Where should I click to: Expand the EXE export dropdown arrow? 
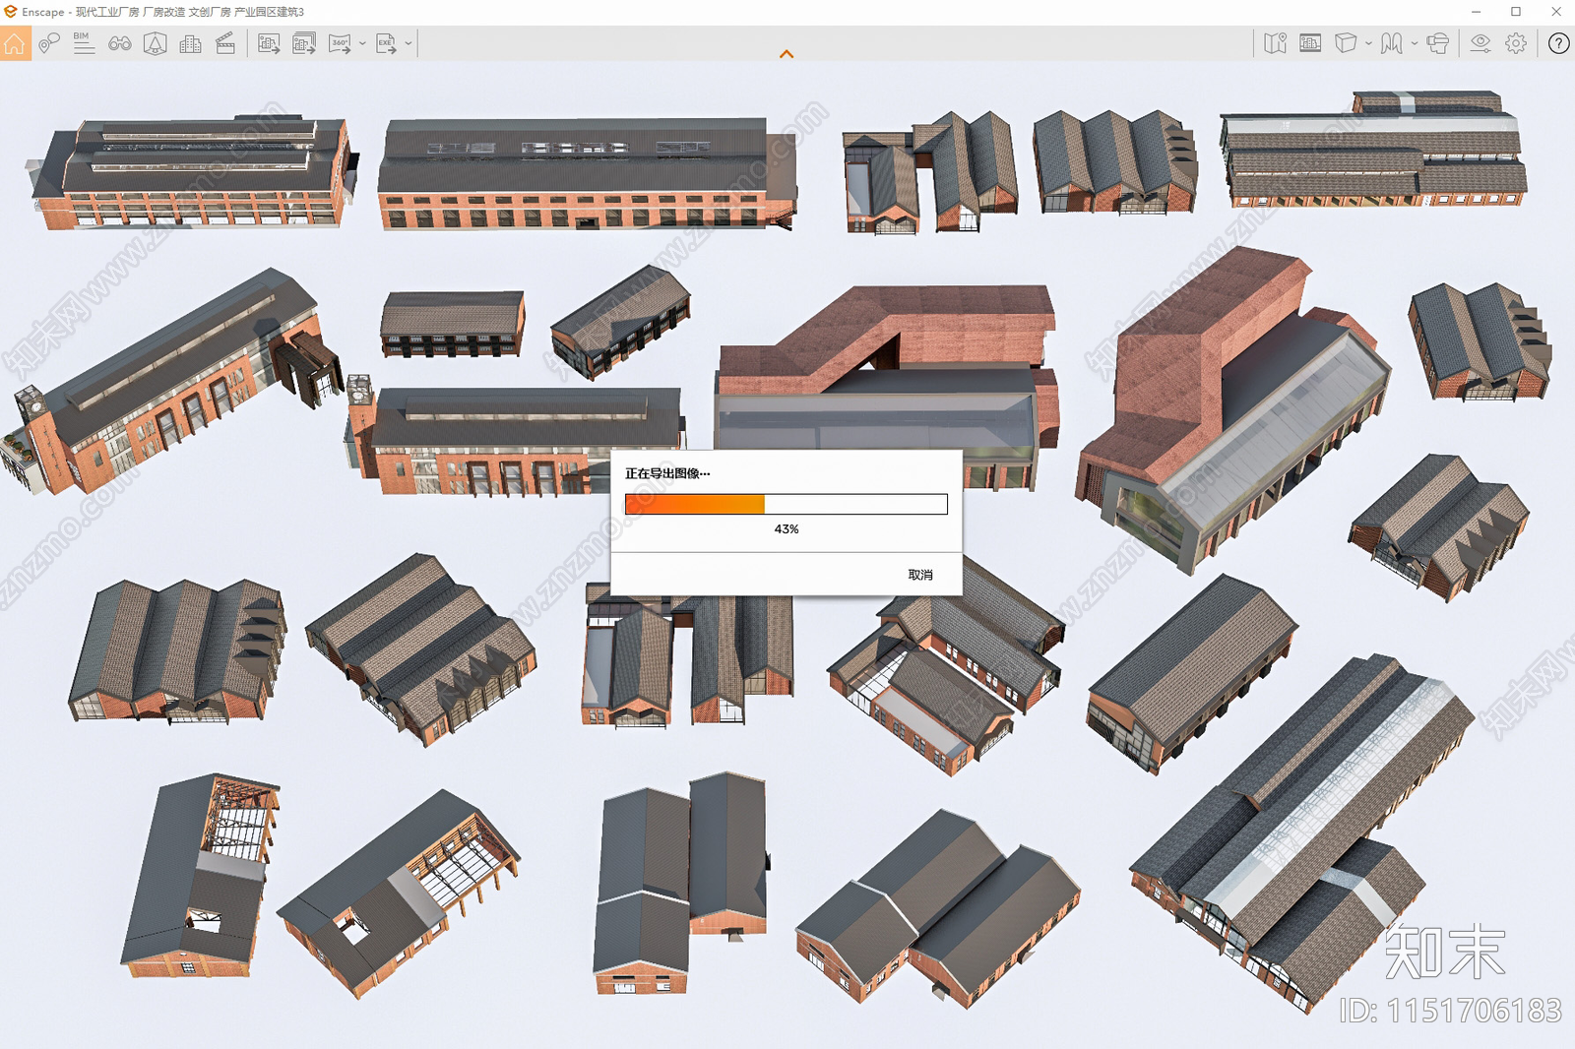coord(409,43)
